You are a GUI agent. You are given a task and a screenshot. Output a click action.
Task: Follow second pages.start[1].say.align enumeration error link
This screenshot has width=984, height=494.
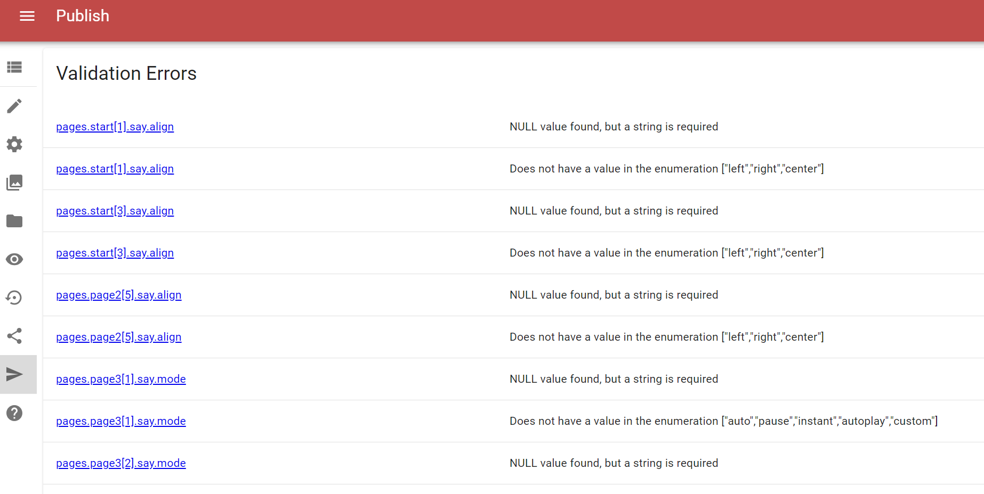(x=115, y=169)
